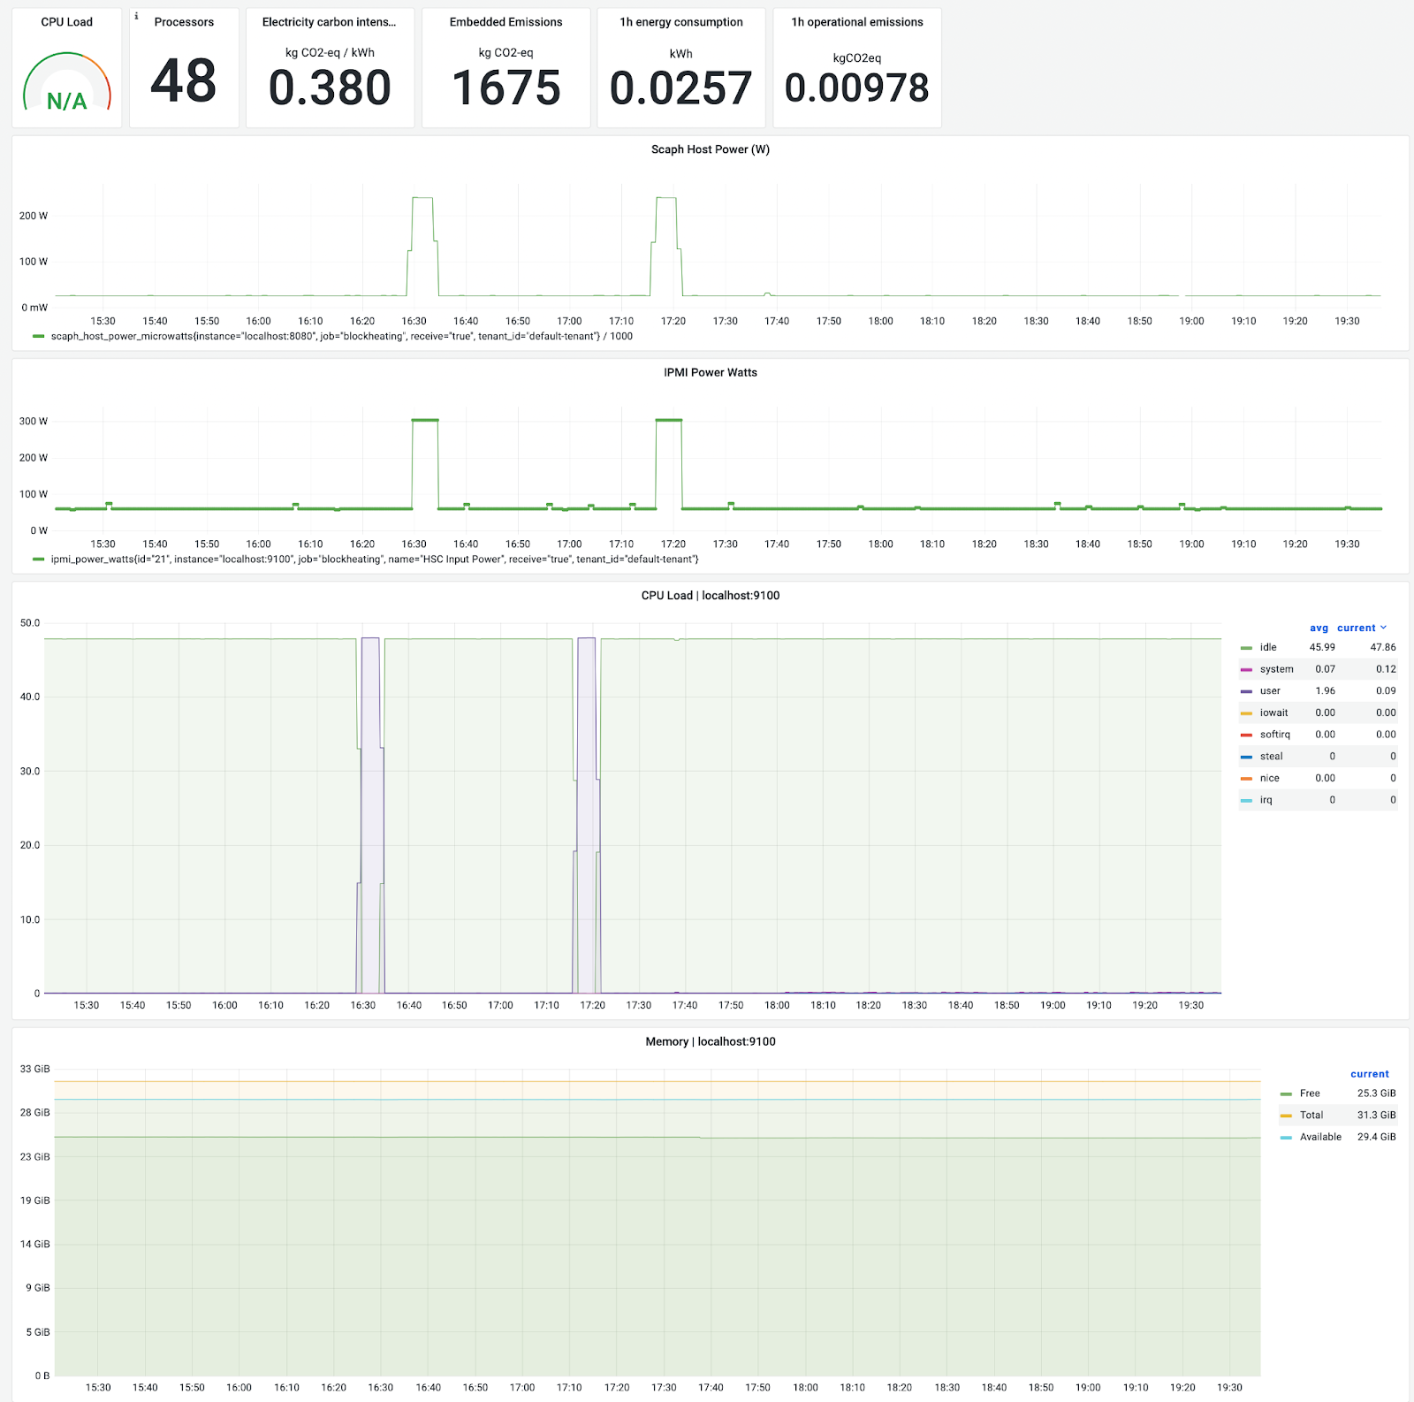
Task: Click the green idle series color marker
Action: pos(1246,648)
